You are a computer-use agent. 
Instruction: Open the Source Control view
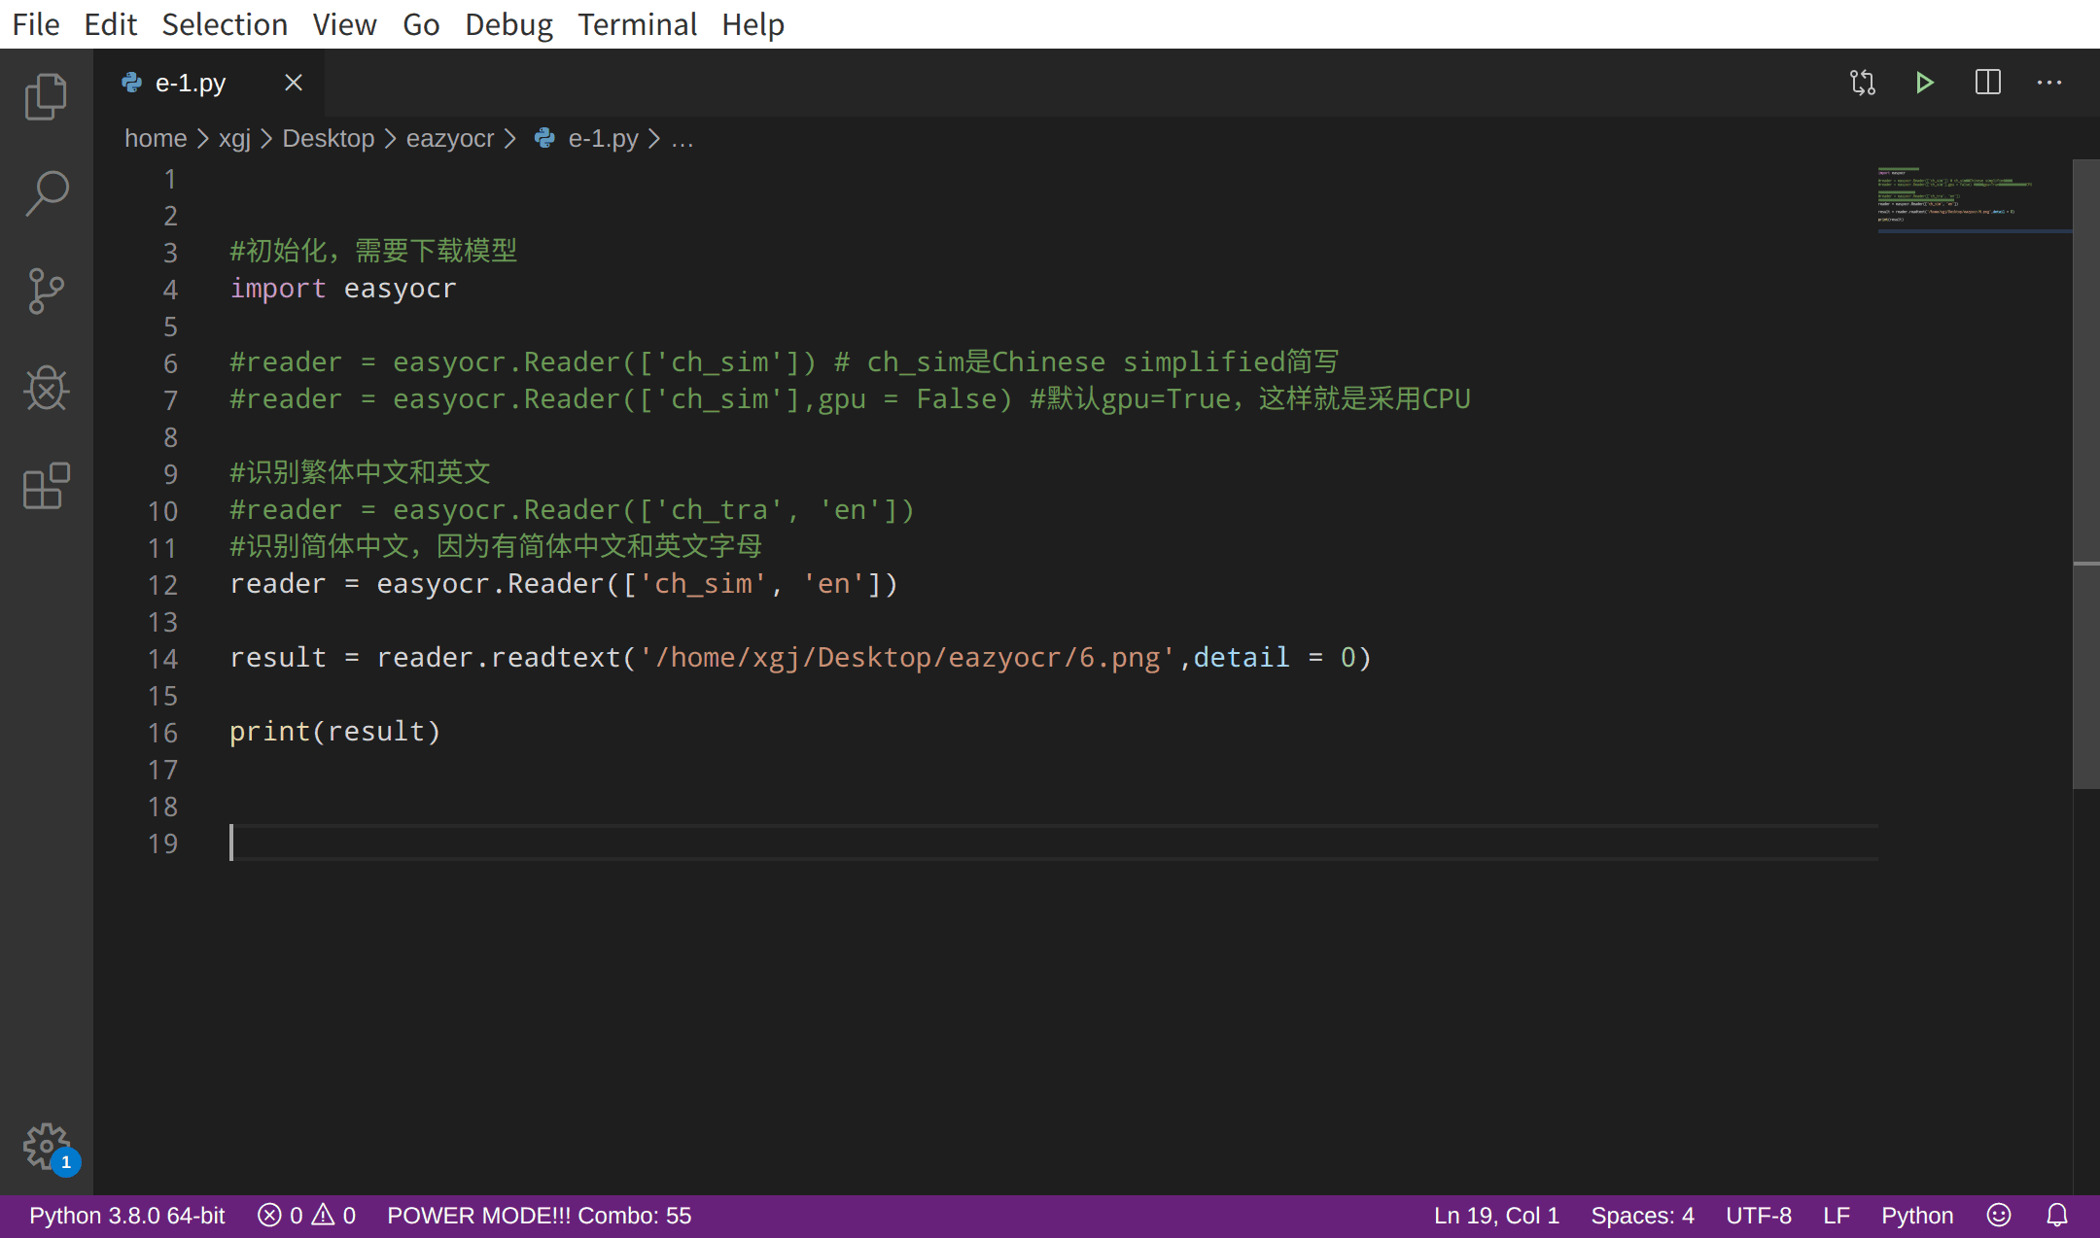click(46, 291)
